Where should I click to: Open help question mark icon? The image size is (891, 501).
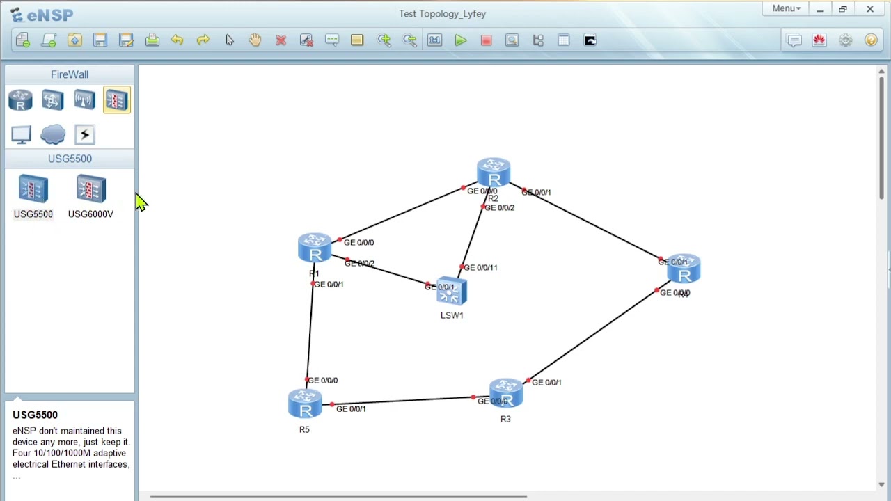871,40
